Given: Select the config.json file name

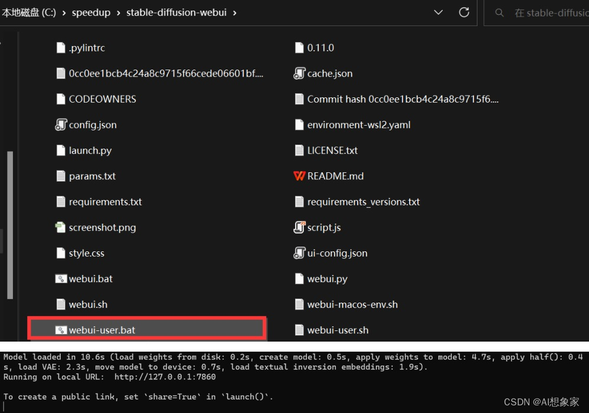Looking at the screenshot, I should pos(93,124).
